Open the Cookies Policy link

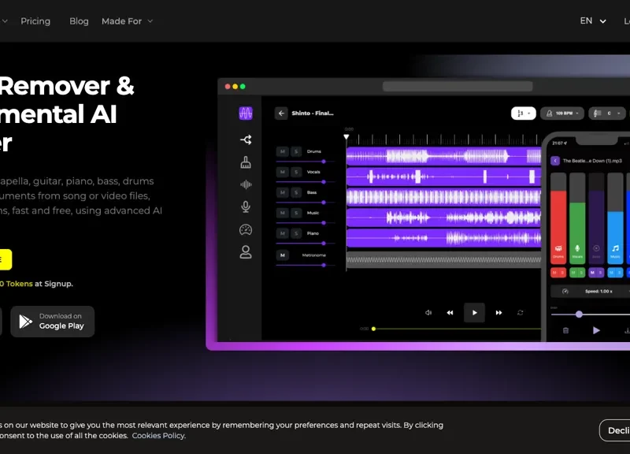click(x=158, y=435)
